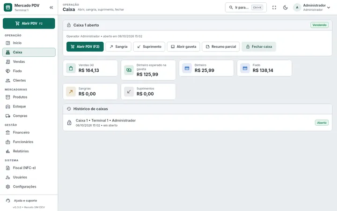This screenshot has width=337, height=211.
Task: Click the Resumo parcial button
Action: 221,47
